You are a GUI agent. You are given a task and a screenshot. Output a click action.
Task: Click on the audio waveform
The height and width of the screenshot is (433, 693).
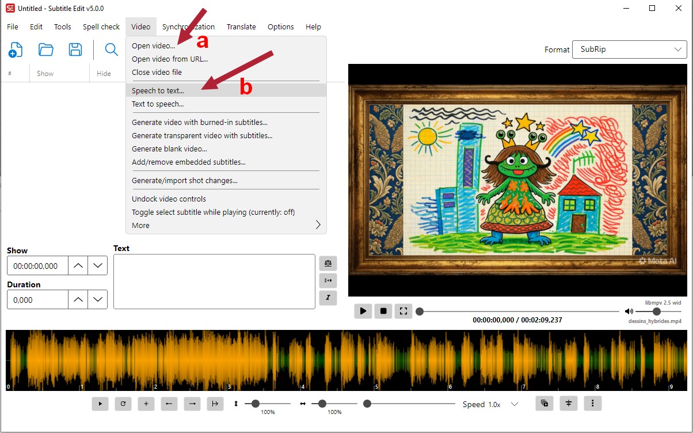click(x=346, y=360)
